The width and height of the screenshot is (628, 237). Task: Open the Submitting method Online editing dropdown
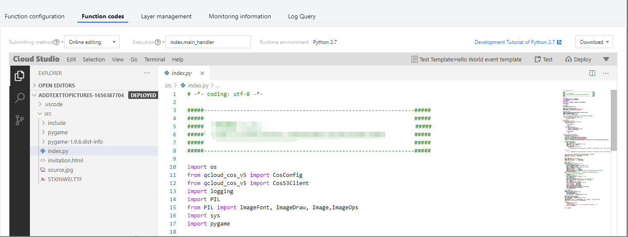pyautogui.click(x=92, y=42)
